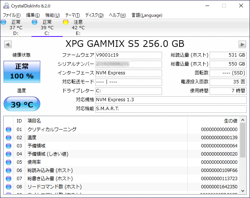Screen dimensions: 250x198
Task: Select the リードコマンド数 (ホスト) row text
Action: [55, 187]
